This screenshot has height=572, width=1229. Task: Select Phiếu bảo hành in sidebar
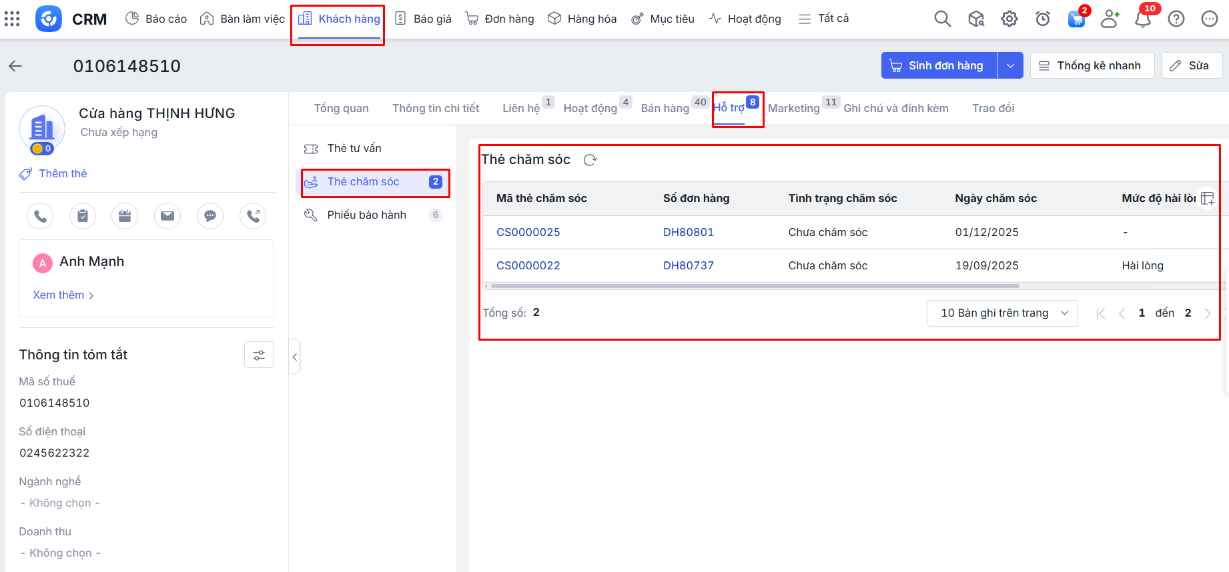[366, 215]
